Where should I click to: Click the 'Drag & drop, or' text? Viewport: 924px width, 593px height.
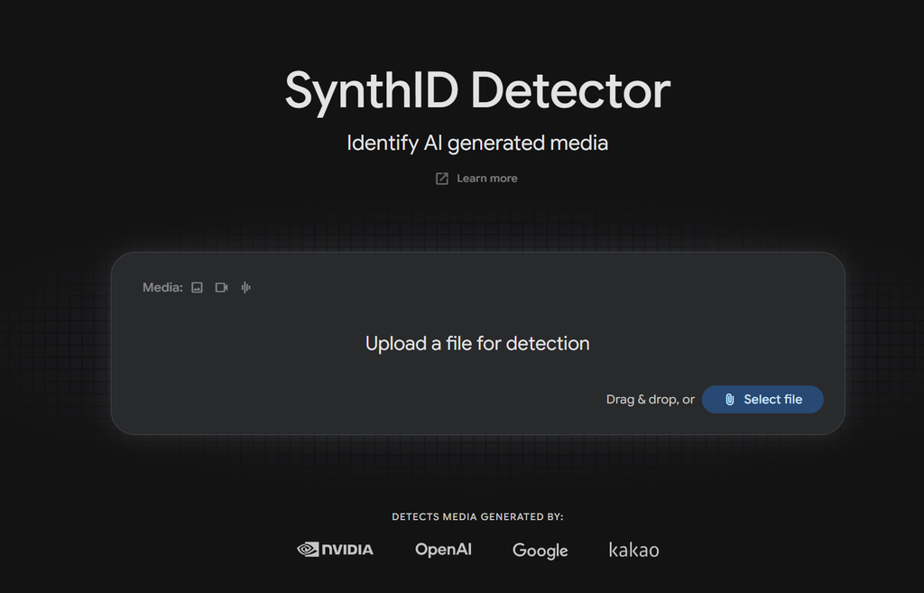(651, 400)
